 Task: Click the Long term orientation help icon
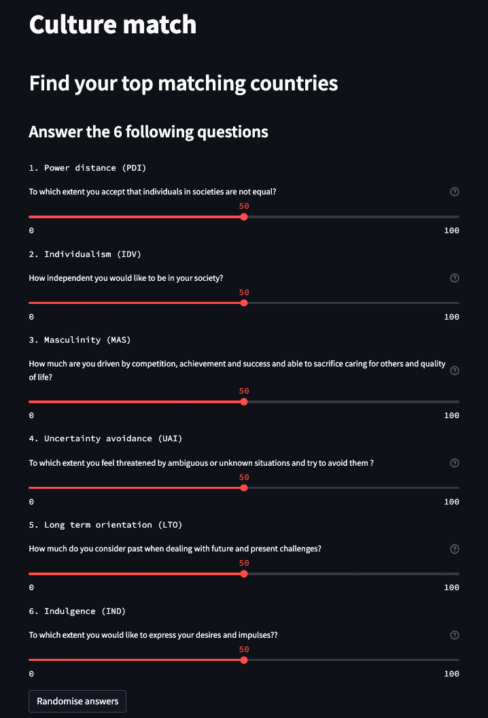tap(455, 549)
